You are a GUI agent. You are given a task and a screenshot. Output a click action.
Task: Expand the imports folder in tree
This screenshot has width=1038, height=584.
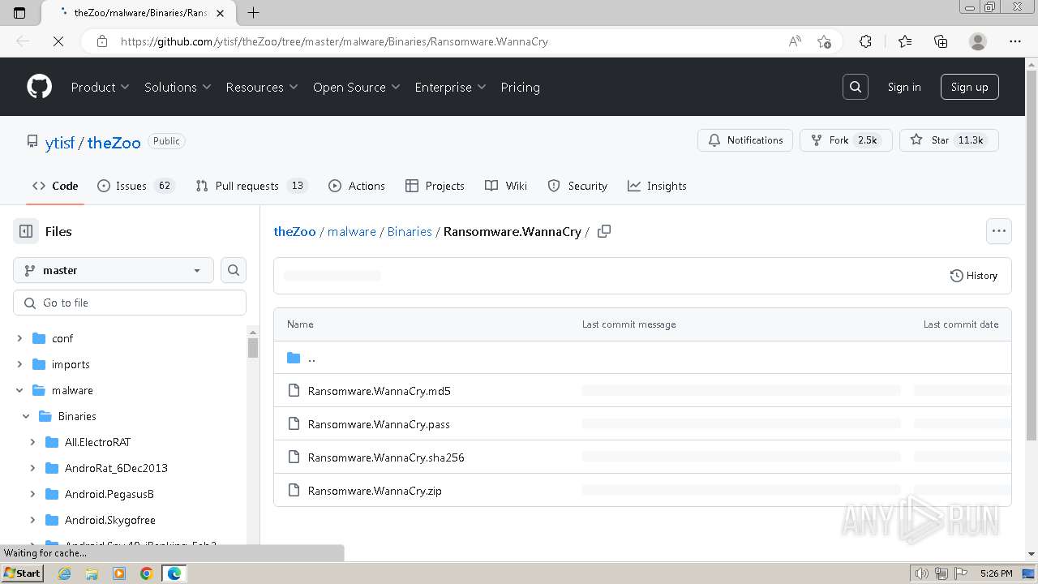(19, 364)
